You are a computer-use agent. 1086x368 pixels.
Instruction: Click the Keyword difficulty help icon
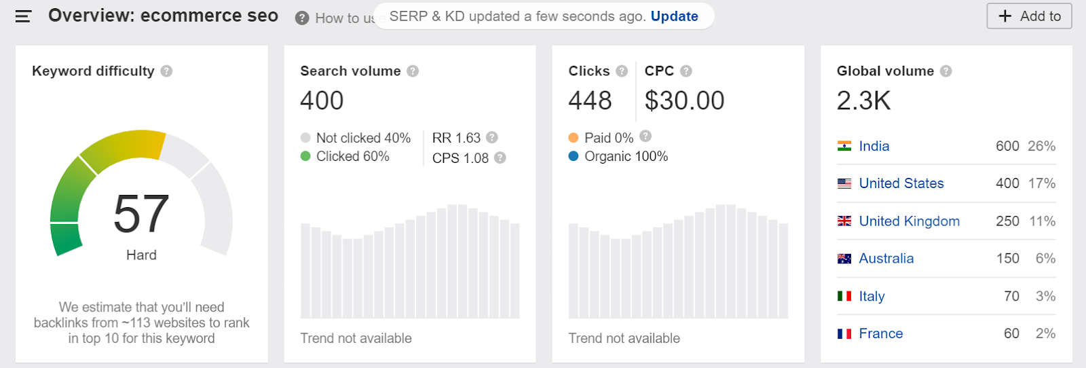point(167,71)
